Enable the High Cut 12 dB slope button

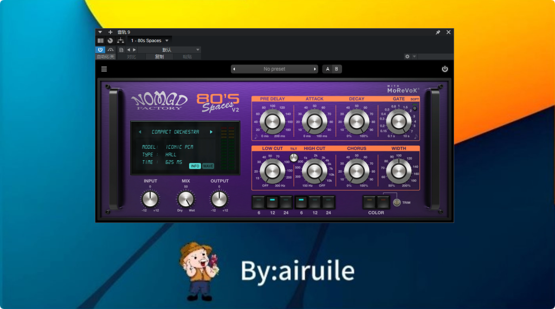(x=315, y=202)
